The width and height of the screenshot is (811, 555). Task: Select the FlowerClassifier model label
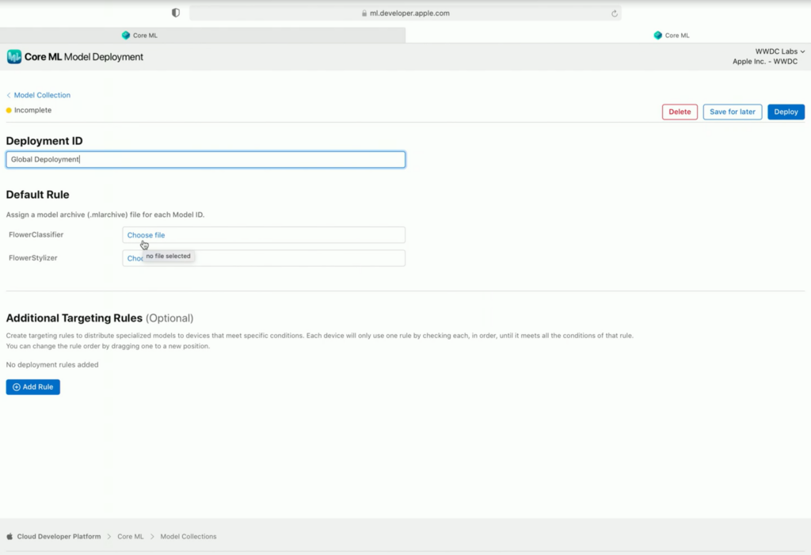click(36, 235)
